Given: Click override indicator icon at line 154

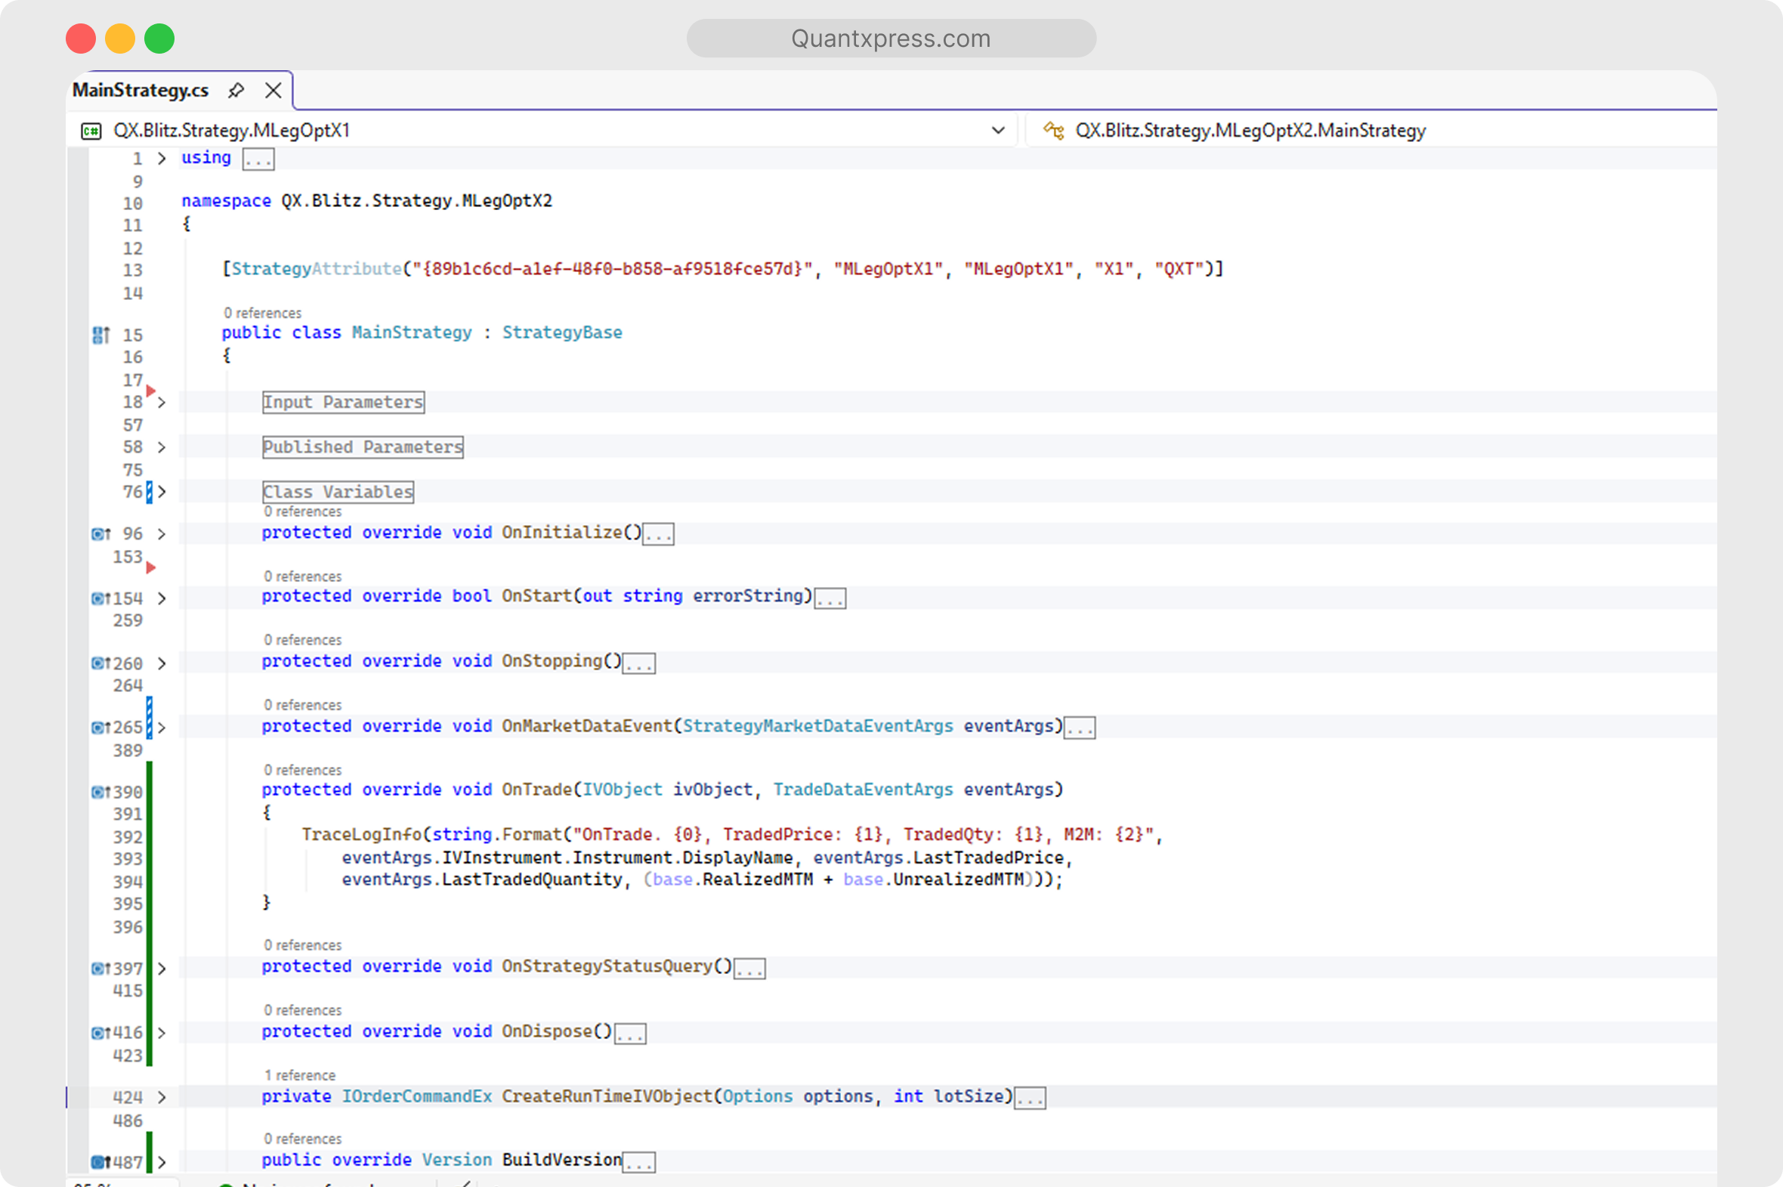Looking at the screenshot, I should tap(100, 598).
